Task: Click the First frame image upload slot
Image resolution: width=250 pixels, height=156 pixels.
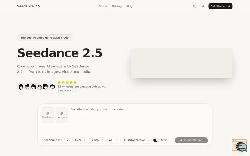Action: tap(48, 115)
